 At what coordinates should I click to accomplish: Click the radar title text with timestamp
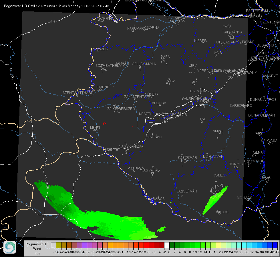click(57, 6)
